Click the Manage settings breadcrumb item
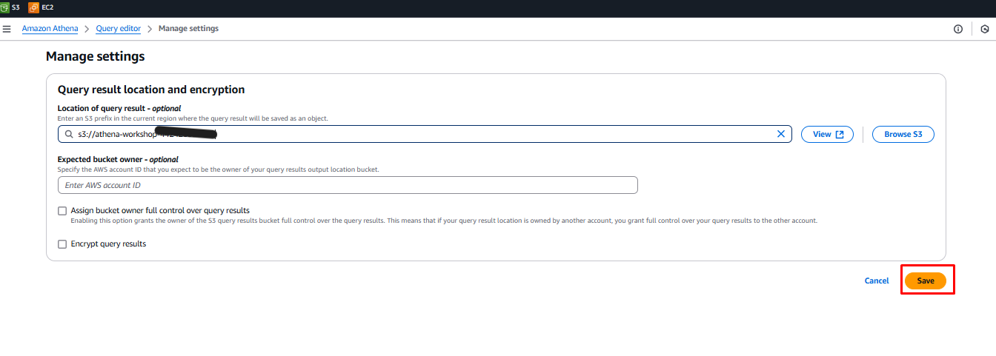The image size is (996, 356). point(188,29)
